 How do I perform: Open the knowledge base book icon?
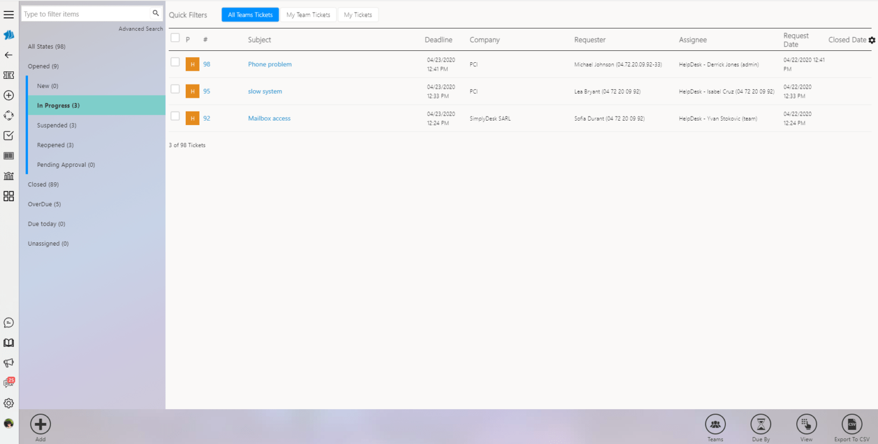pos(9,342)
